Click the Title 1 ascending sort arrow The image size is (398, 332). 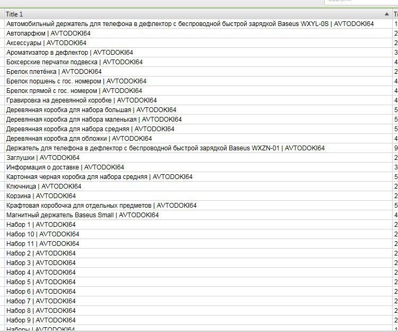point(386,14)
